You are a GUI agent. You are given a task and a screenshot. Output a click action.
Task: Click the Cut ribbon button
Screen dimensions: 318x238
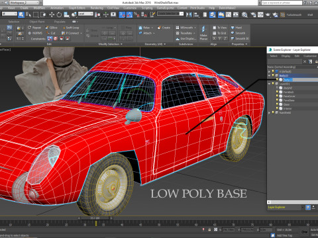point(51,33)
